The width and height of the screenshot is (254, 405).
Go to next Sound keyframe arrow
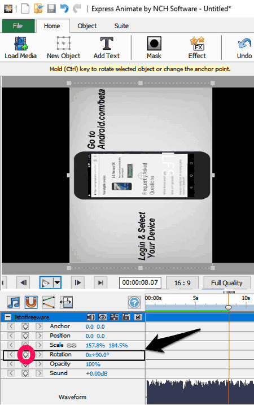[x=40, y=373]
